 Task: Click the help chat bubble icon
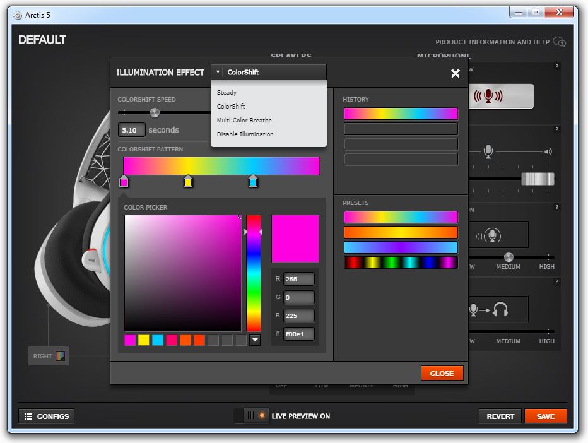tap(559, 42)
